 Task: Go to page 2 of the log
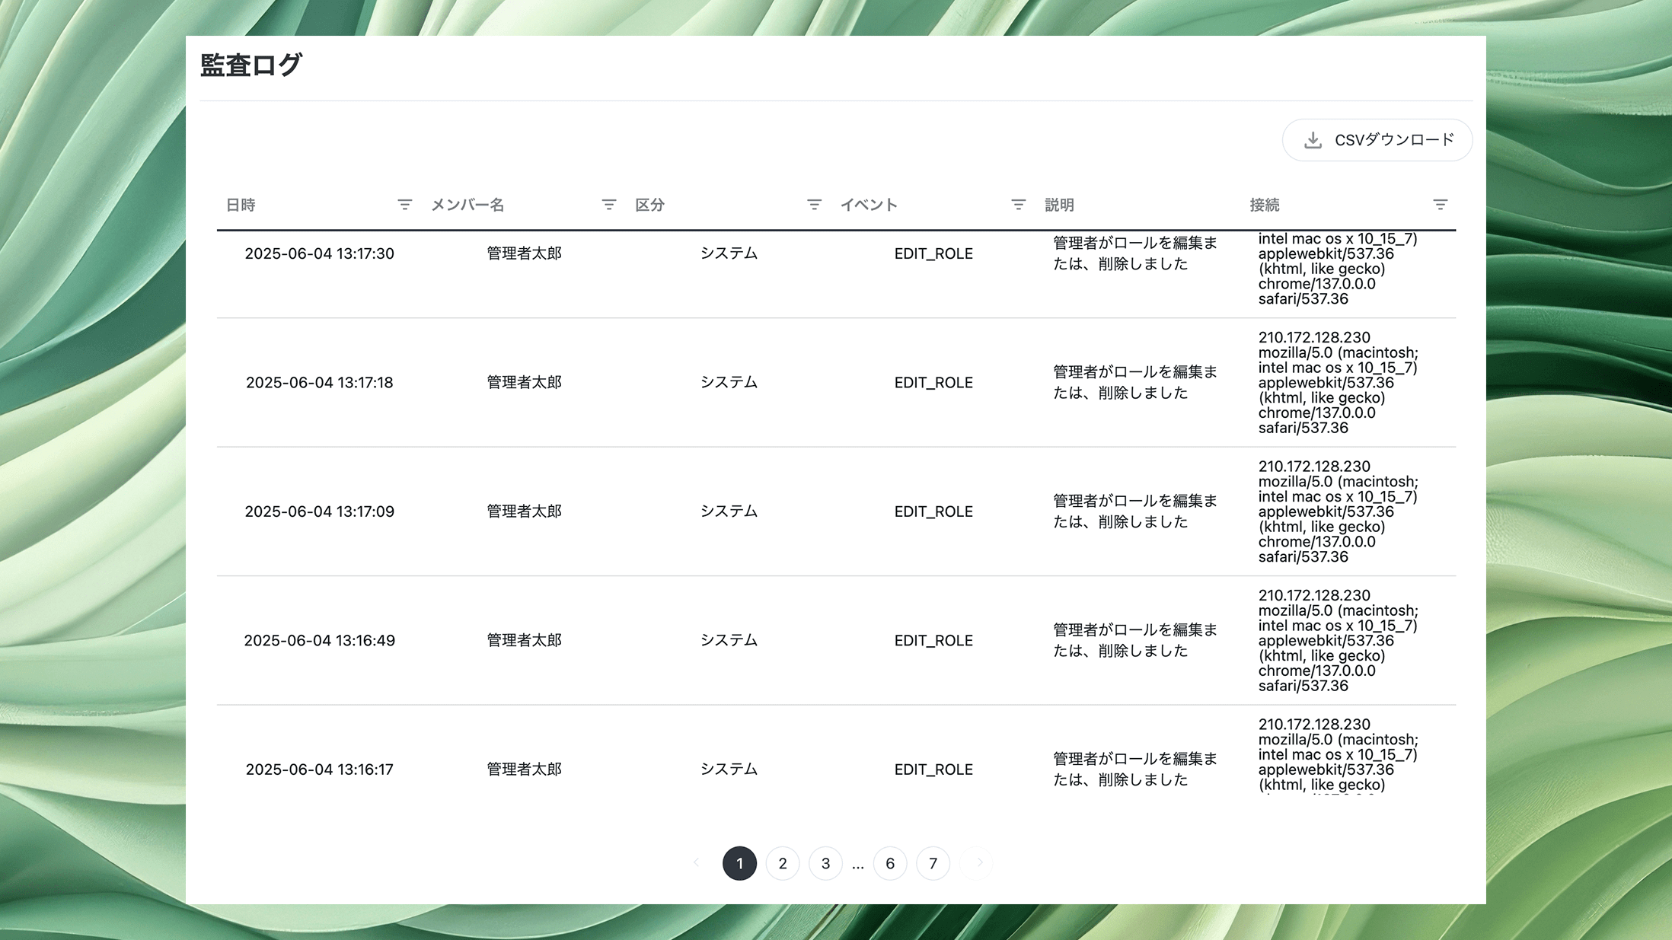coord(783,863)
